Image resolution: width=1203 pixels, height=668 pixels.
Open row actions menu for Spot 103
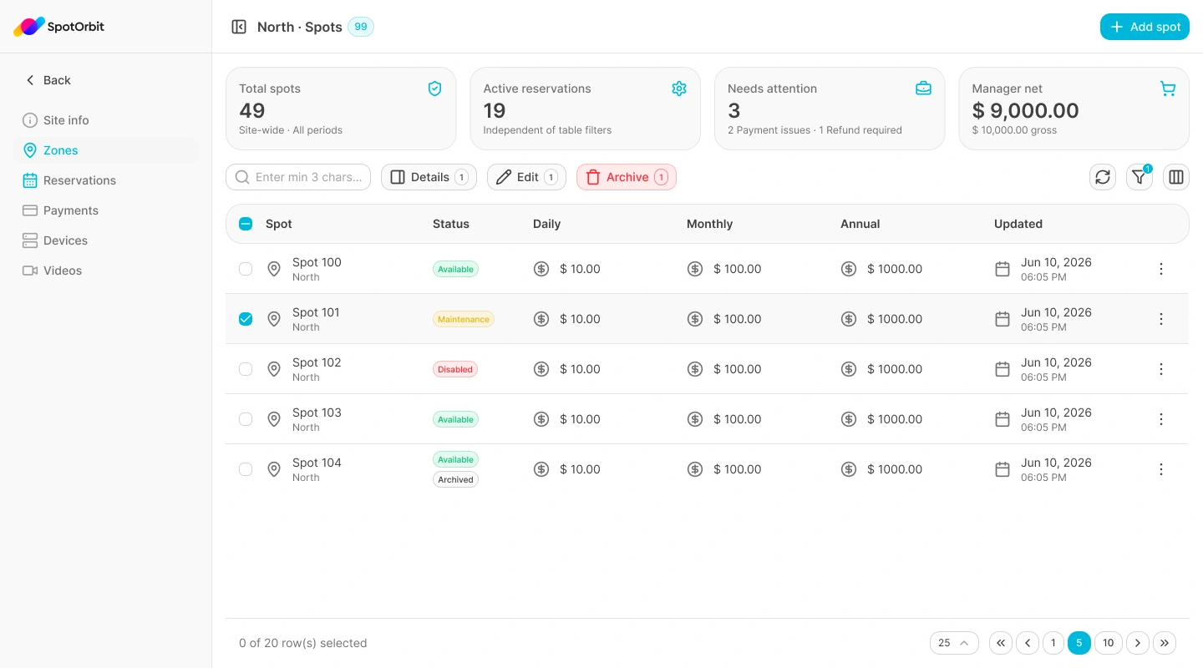click(1161, 419)
